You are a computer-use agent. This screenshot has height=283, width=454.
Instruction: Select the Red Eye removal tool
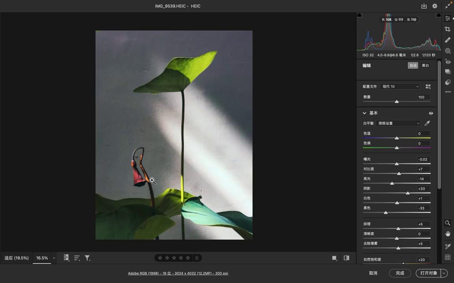(448, 62)
